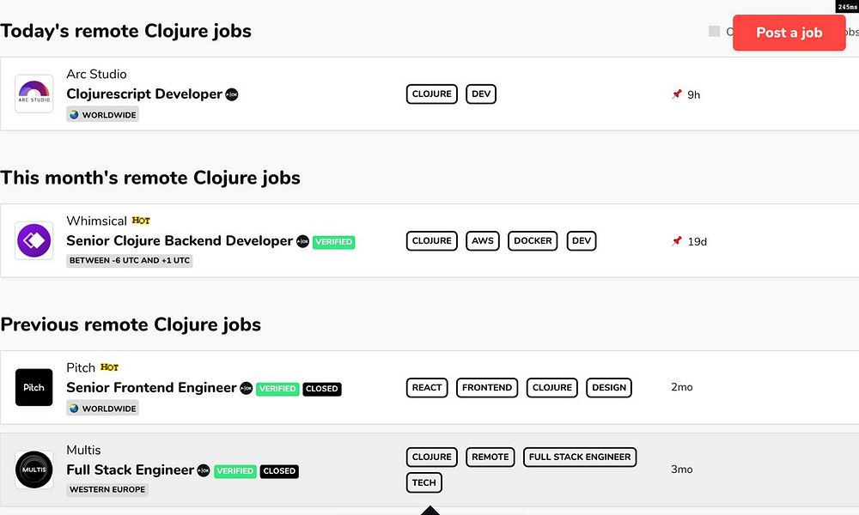
Task: Click the Multis round logo
Action: point(34,470)
